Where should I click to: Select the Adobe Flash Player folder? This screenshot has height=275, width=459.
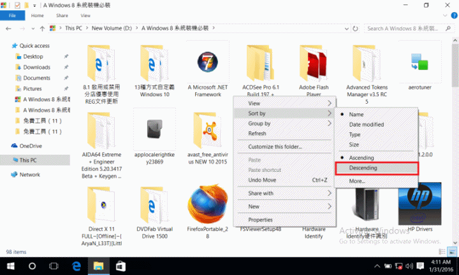coord(314,64)
